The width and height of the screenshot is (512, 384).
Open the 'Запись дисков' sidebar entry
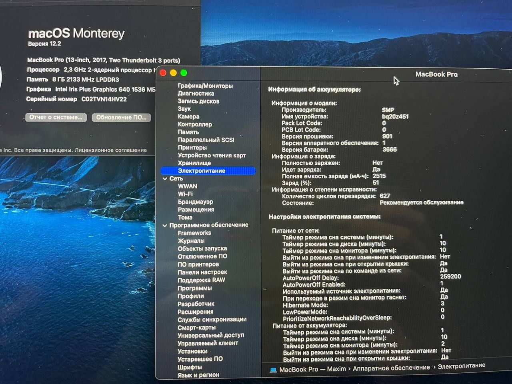coord(198,101)
